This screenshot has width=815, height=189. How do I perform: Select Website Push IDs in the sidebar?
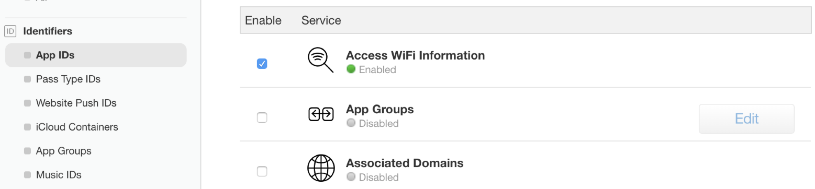76,103
